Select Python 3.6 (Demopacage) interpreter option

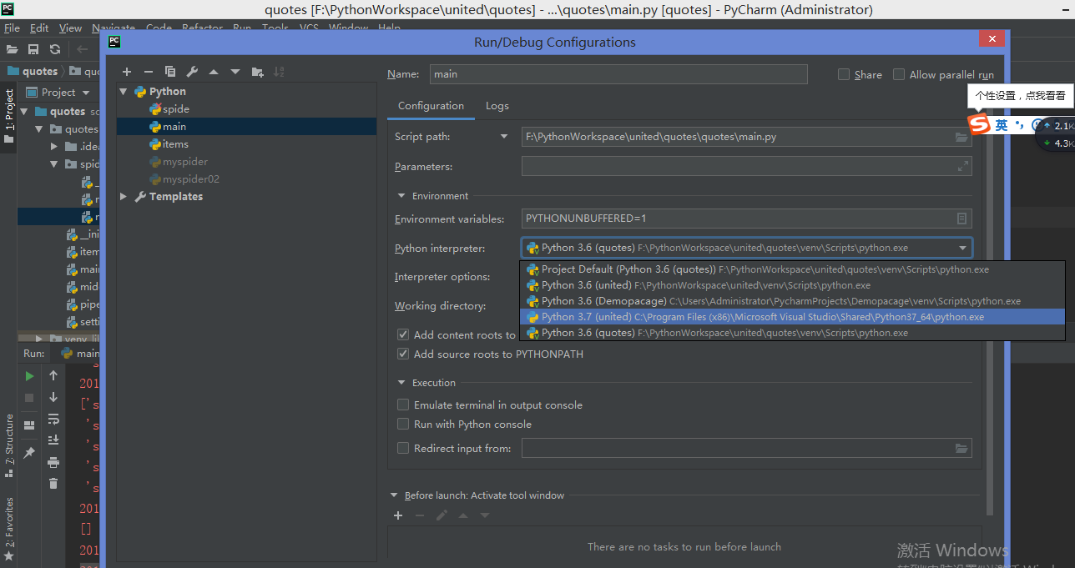(x=792, y=301)
